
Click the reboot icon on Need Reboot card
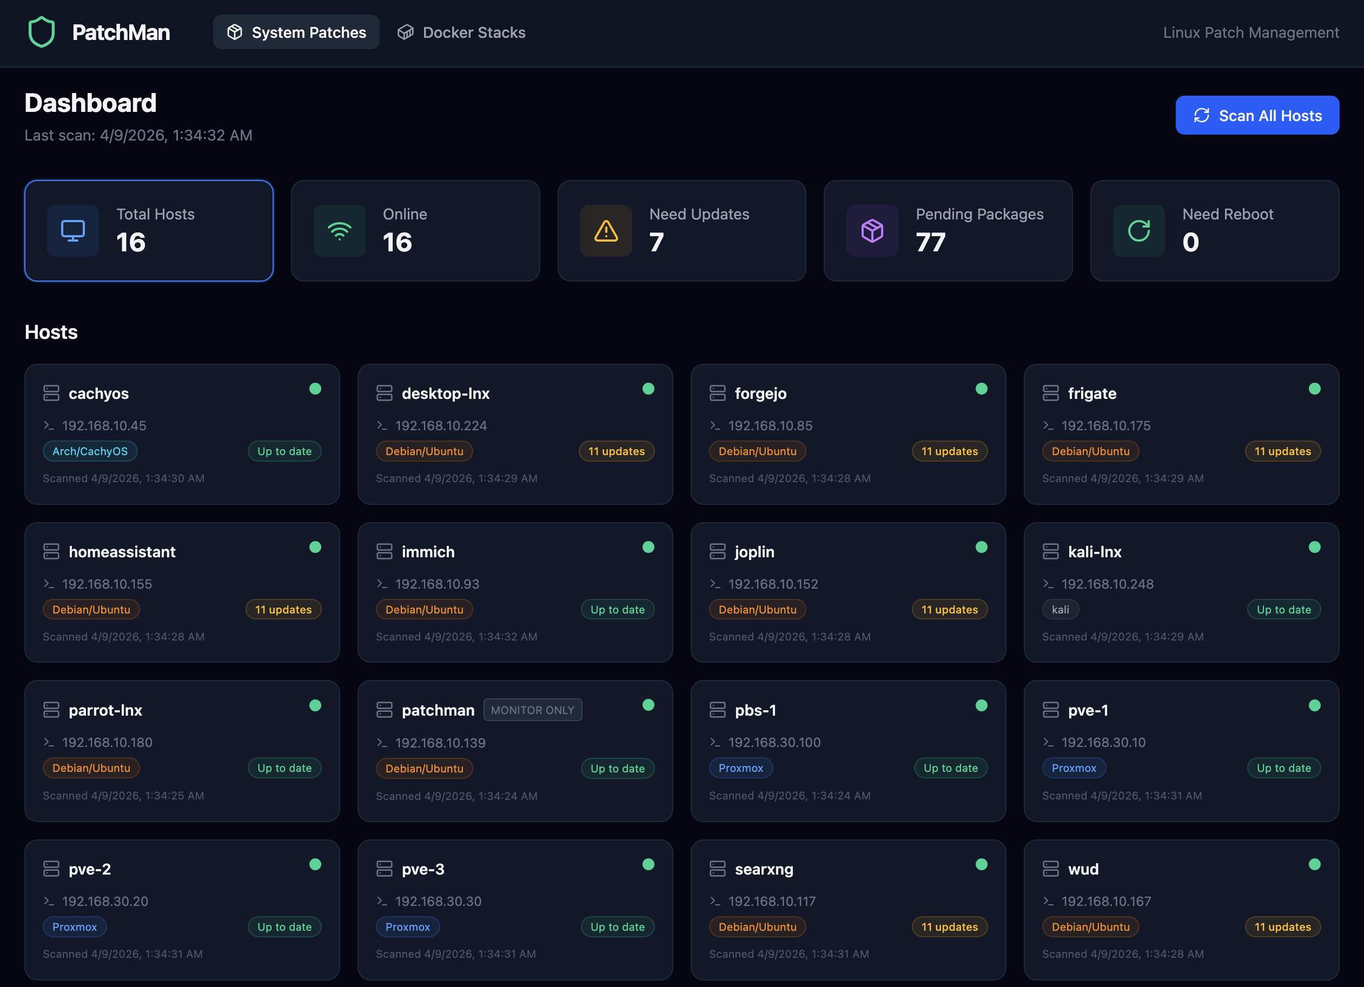[1138, 230]
